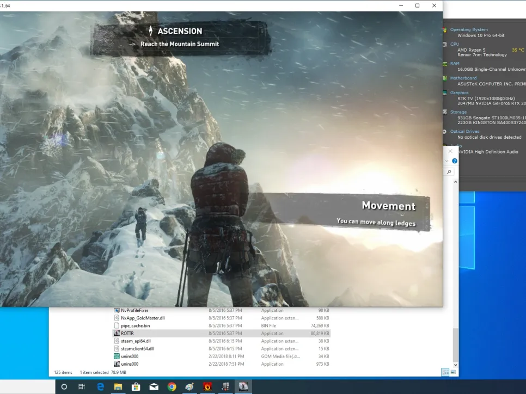The height and width of the screenshot is (394, 526).
Task: Click the steam_api64.dll file icon
Action: point(117,341)
